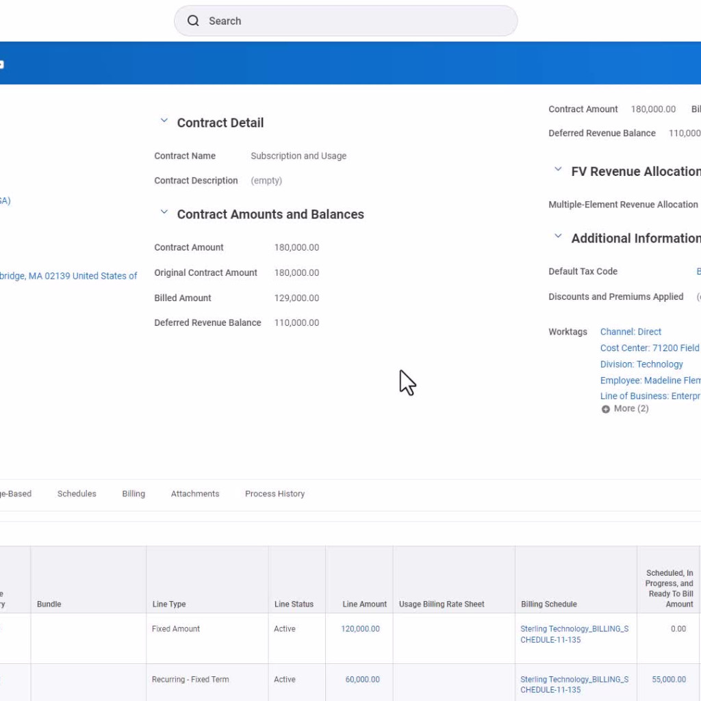Open the Billing tab
This screenshot has height=701, width=701.
[133, 494]
